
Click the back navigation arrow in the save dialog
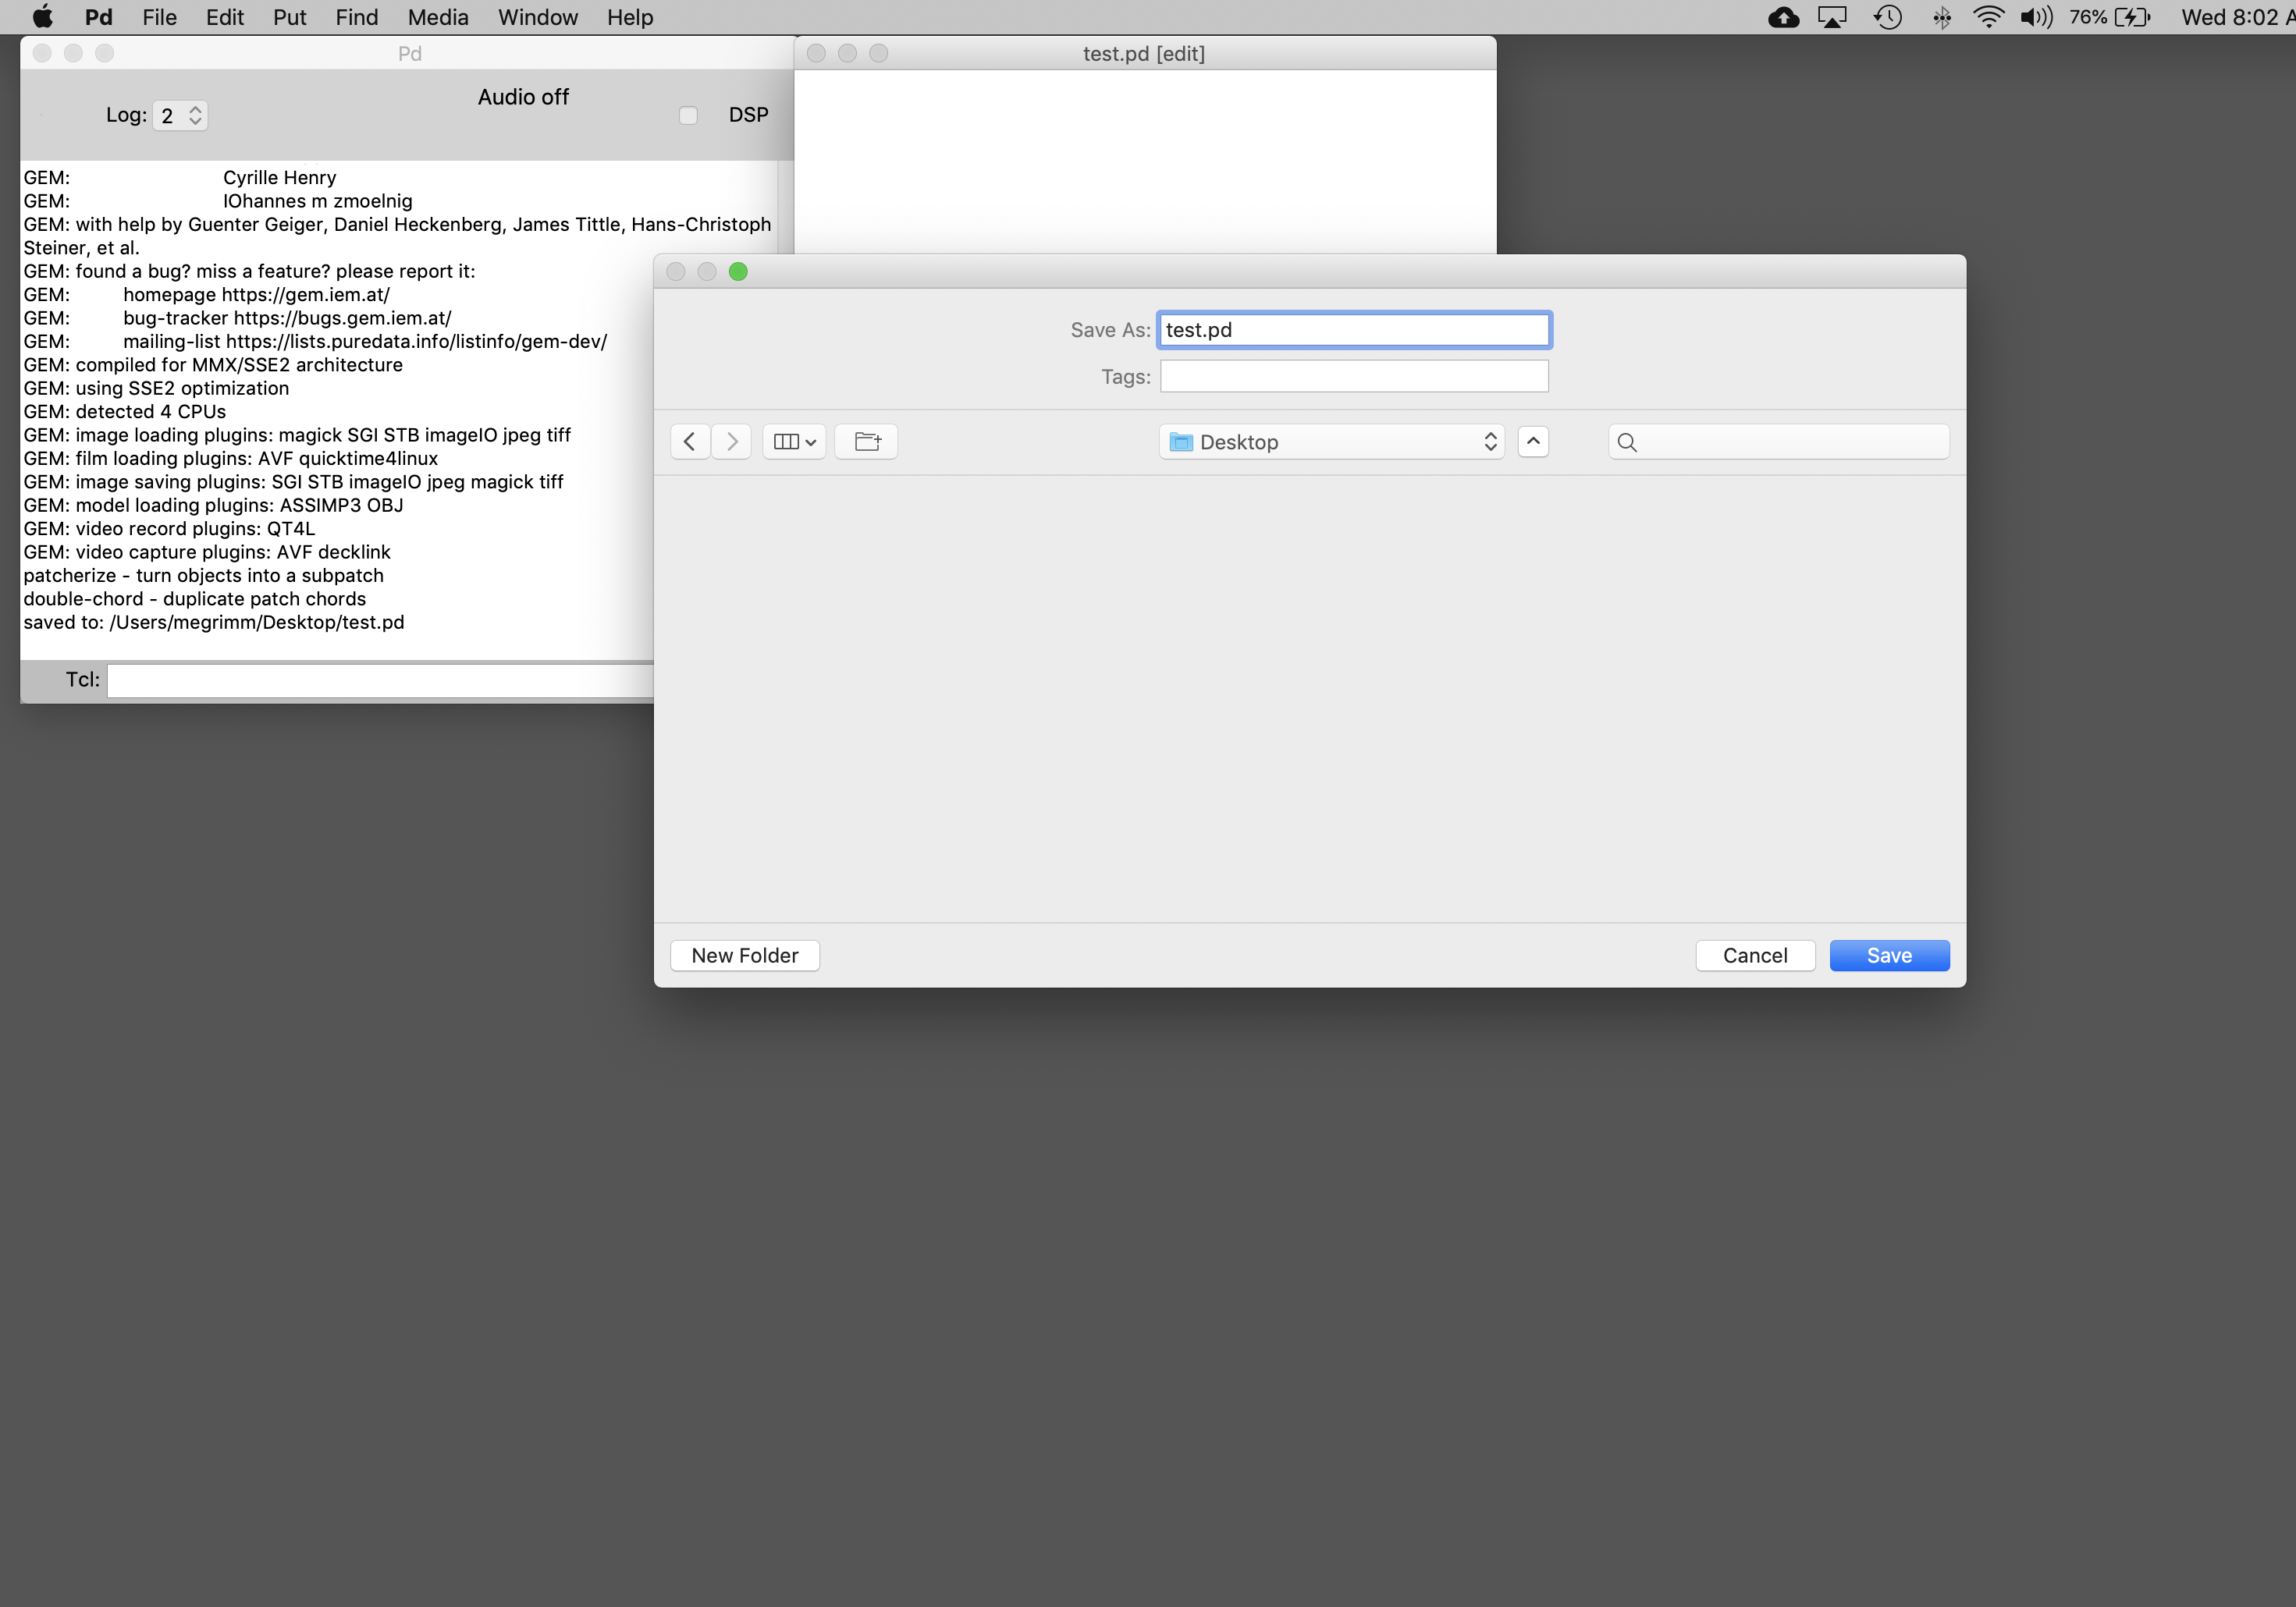[690, 441]
